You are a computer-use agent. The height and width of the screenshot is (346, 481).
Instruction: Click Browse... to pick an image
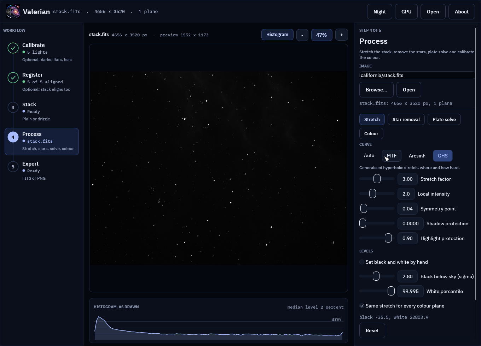[376, 90]
